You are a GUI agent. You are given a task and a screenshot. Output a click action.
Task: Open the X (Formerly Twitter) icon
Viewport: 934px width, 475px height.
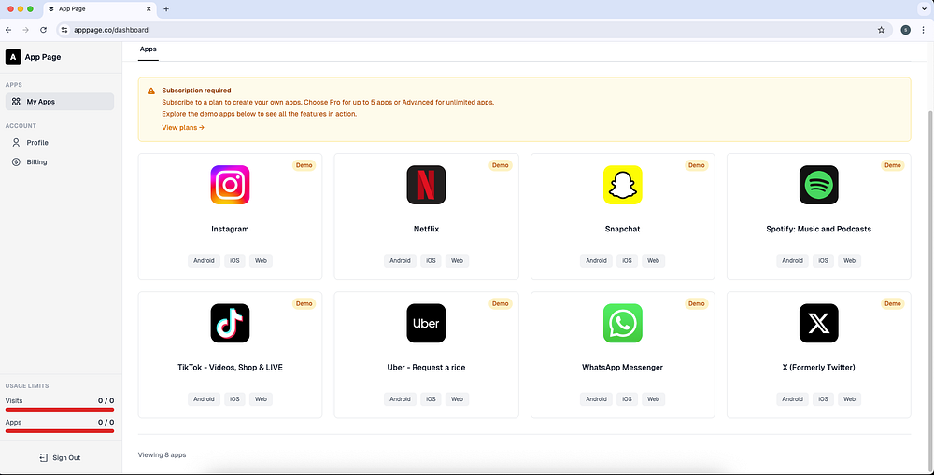[x=818, y=323]
